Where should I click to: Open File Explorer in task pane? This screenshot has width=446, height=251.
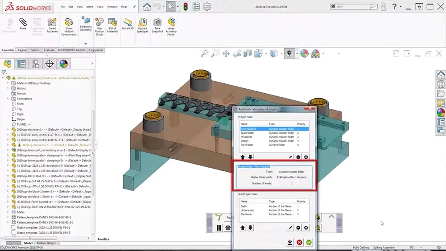(441, 94)
